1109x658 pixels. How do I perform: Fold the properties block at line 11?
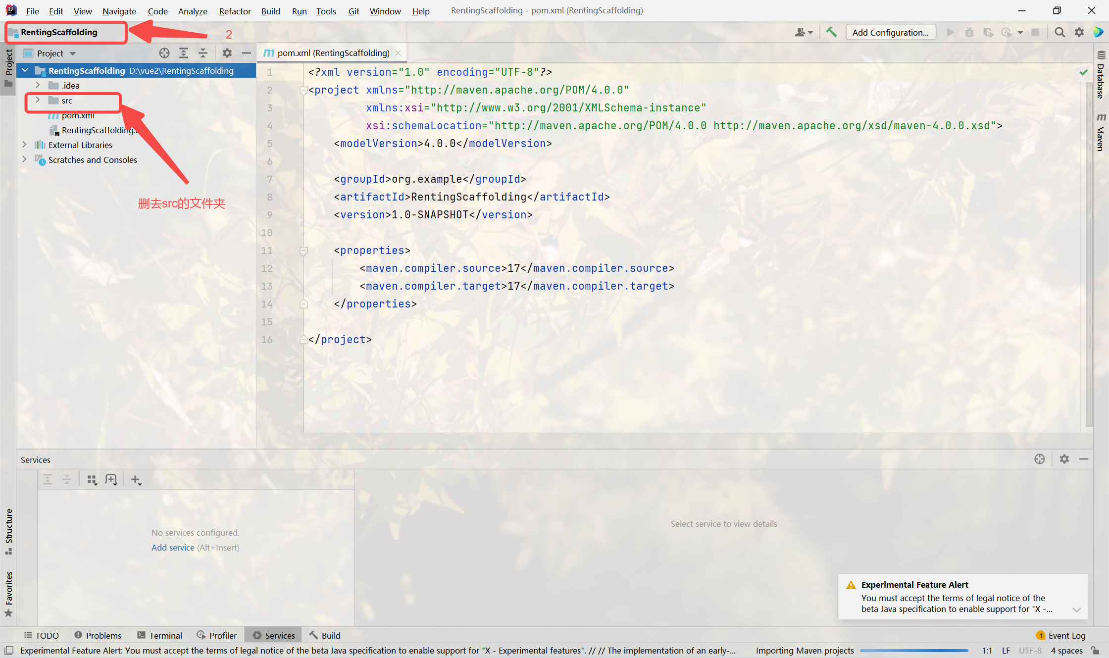pyautogui.click(x=303, y=251)
